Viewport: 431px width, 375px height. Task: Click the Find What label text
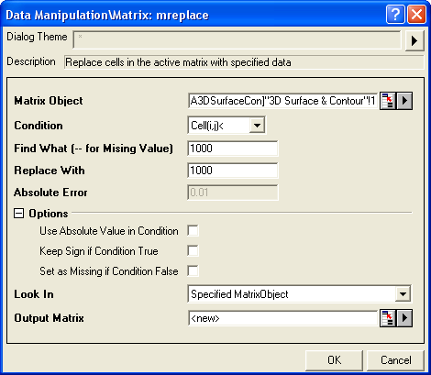point(94,149)
